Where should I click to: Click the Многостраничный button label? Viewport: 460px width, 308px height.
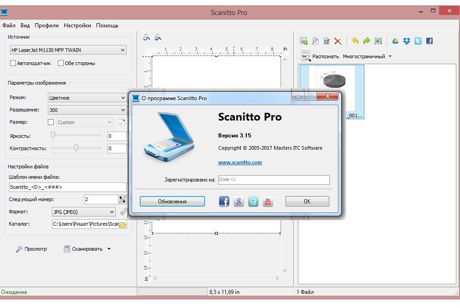coord(364,56)
